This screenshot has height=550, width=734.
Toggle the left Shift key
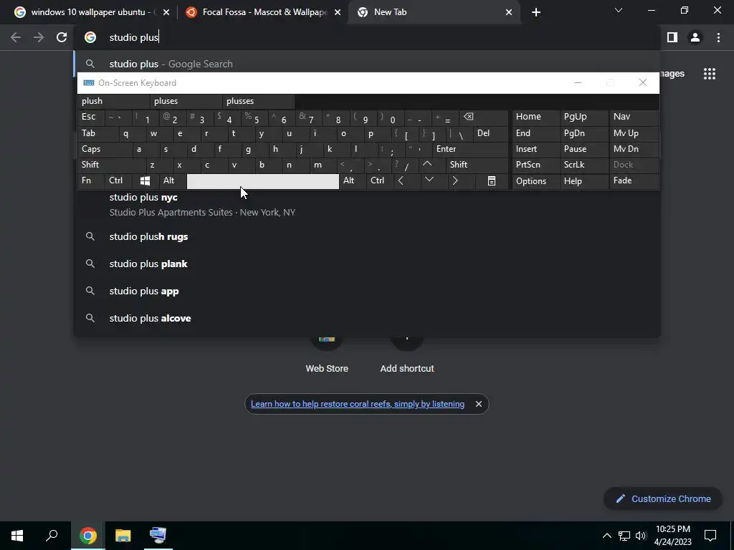pos(111,165)
